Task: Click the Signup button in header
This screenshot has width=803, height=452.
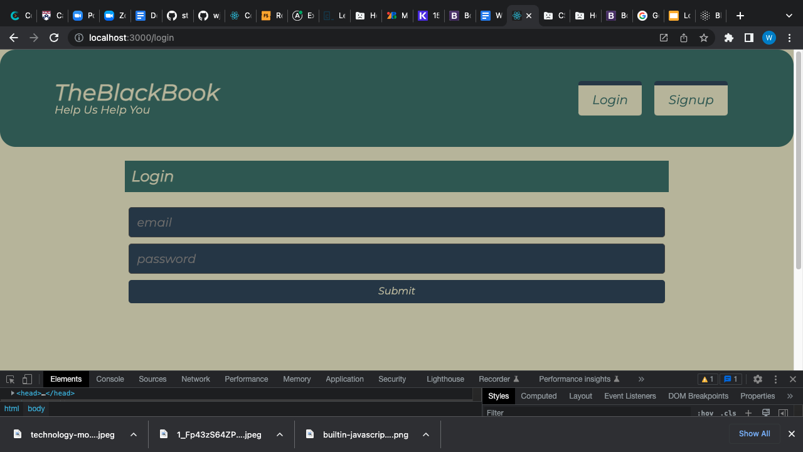Action: (x=691, y=99)
